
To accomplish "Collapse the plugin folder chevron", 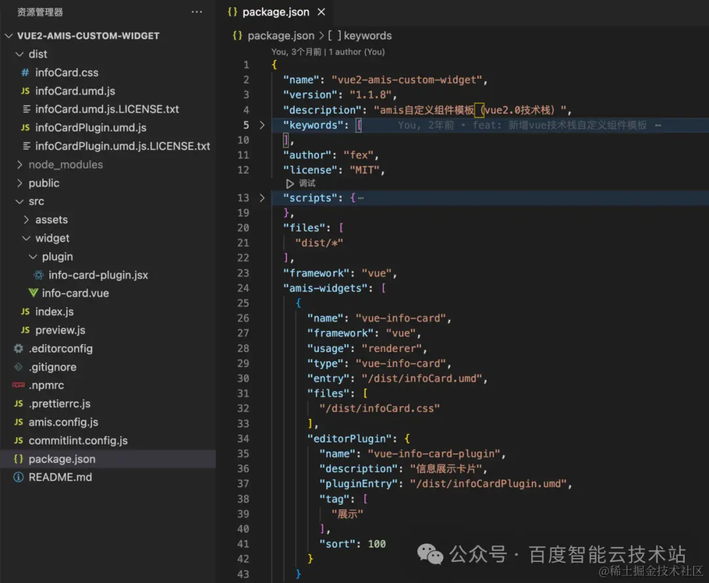I will 33,257.
